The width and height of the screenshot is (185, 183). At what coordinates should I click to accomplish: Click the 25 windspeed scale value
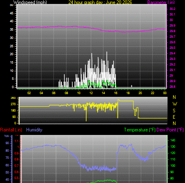click(x=12, y=46)
